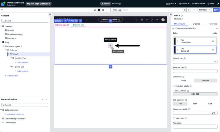Click the blue plus above the Tabs component

click(110, 21)
